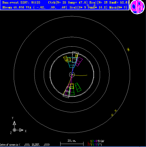Viewport: 146px width, 147px height.
Task: Click the yellow cross pair at lower right
Action: 114,113
